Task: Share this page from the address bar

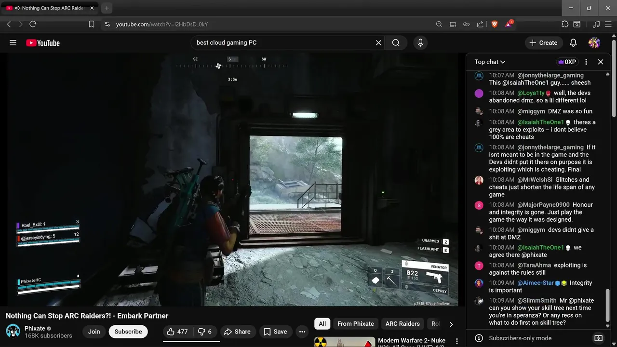Action: pyautogui.click(x=480, y=24)
